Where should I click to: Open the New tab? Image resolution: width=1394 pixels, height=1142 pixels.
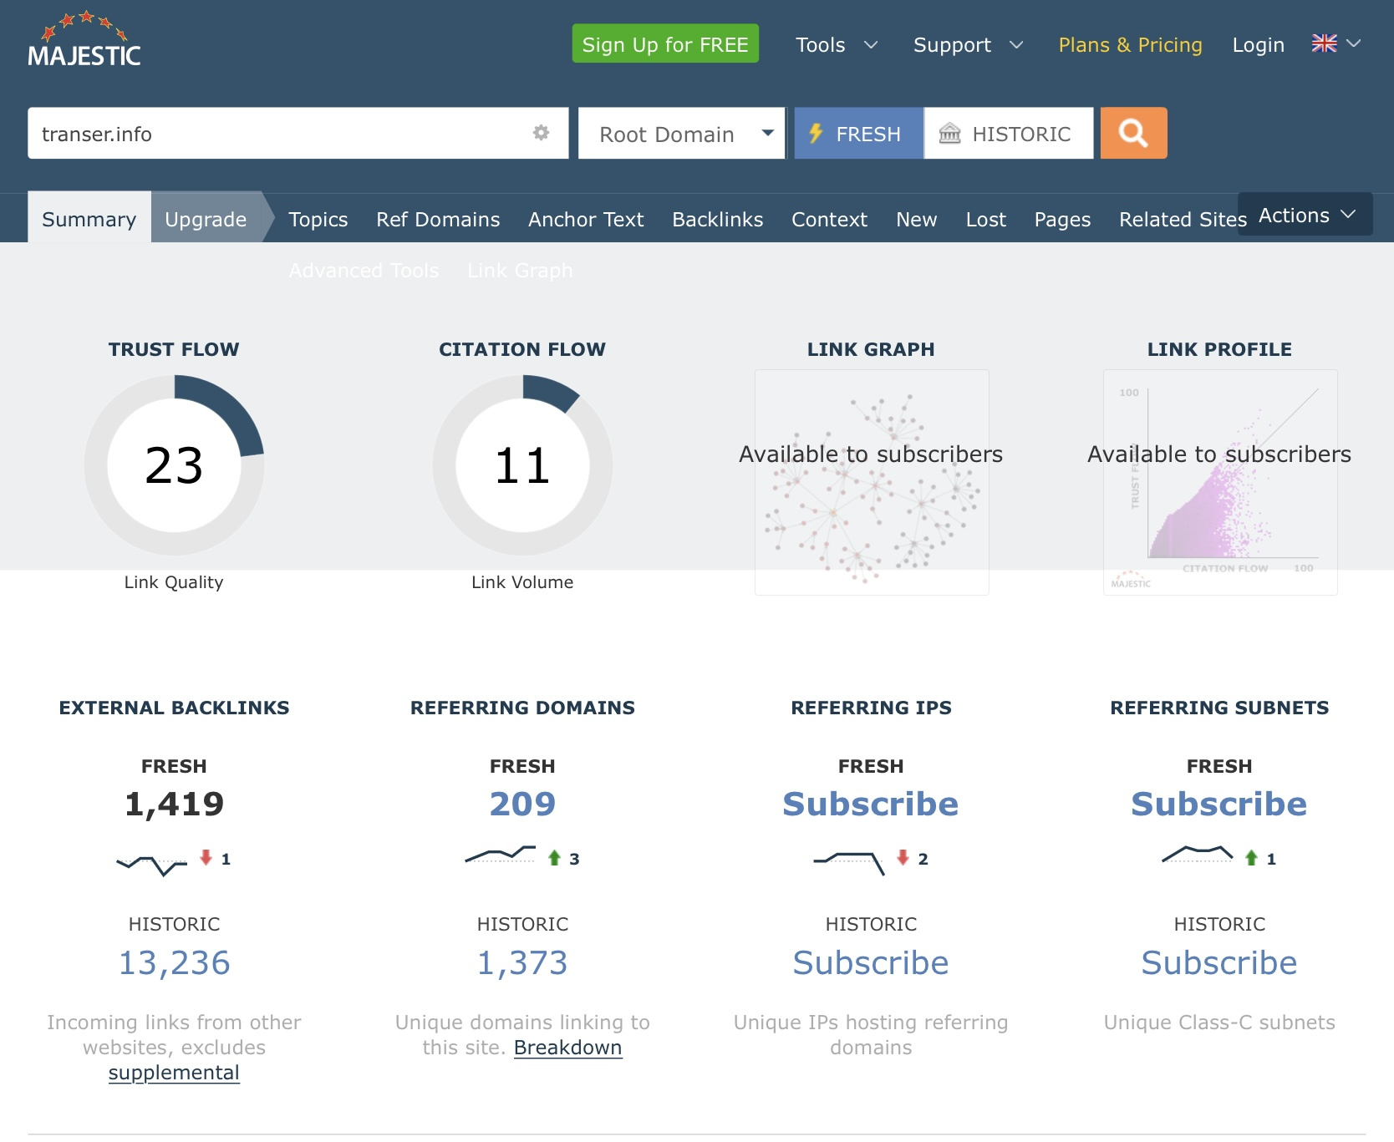pos(917,219)
